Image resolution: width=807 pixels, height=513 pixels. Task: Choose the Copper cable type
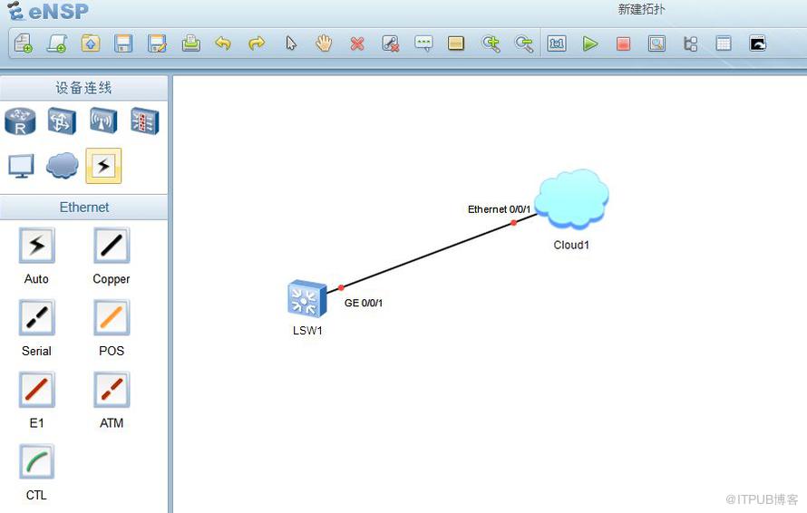pos(112,246)
